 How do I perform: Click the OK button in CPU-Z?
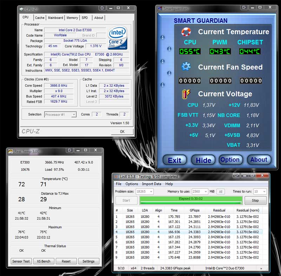(122, 132)
